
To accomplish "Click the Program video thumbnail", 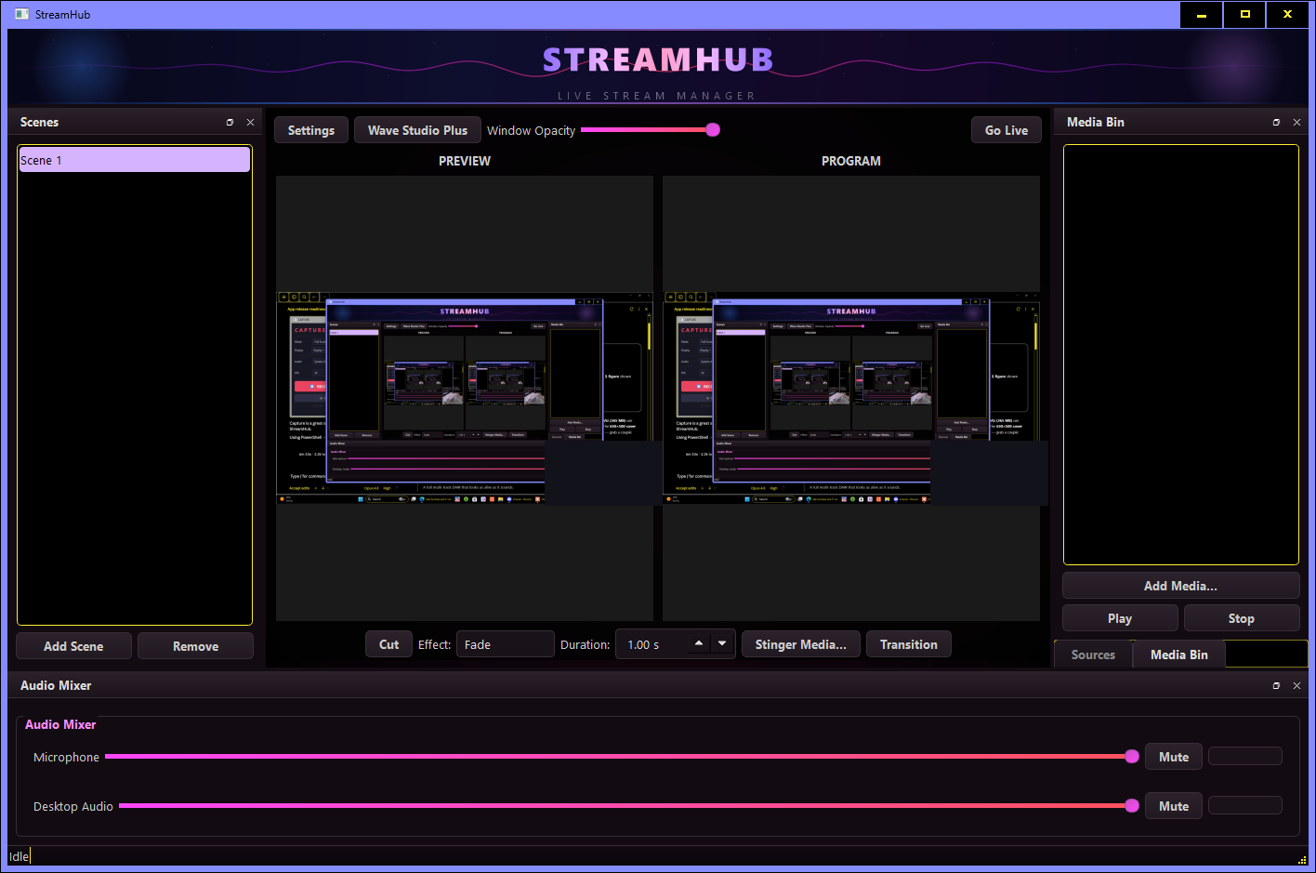I will pyautogui.click(x=851, y=398).
